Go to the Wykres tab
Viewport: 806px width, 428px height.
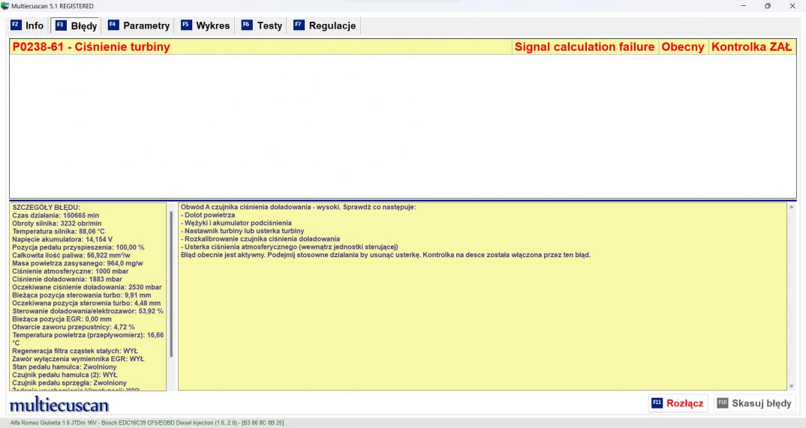[x=206, y=25]
